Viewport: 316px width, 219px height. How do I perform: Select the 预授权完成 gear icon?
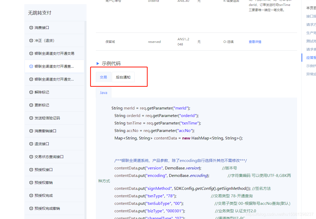[31, 195]
